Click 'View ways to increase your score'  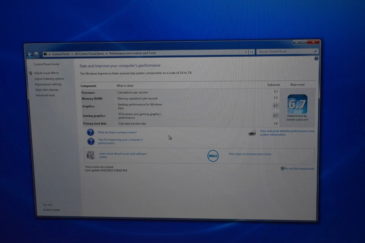249,154
